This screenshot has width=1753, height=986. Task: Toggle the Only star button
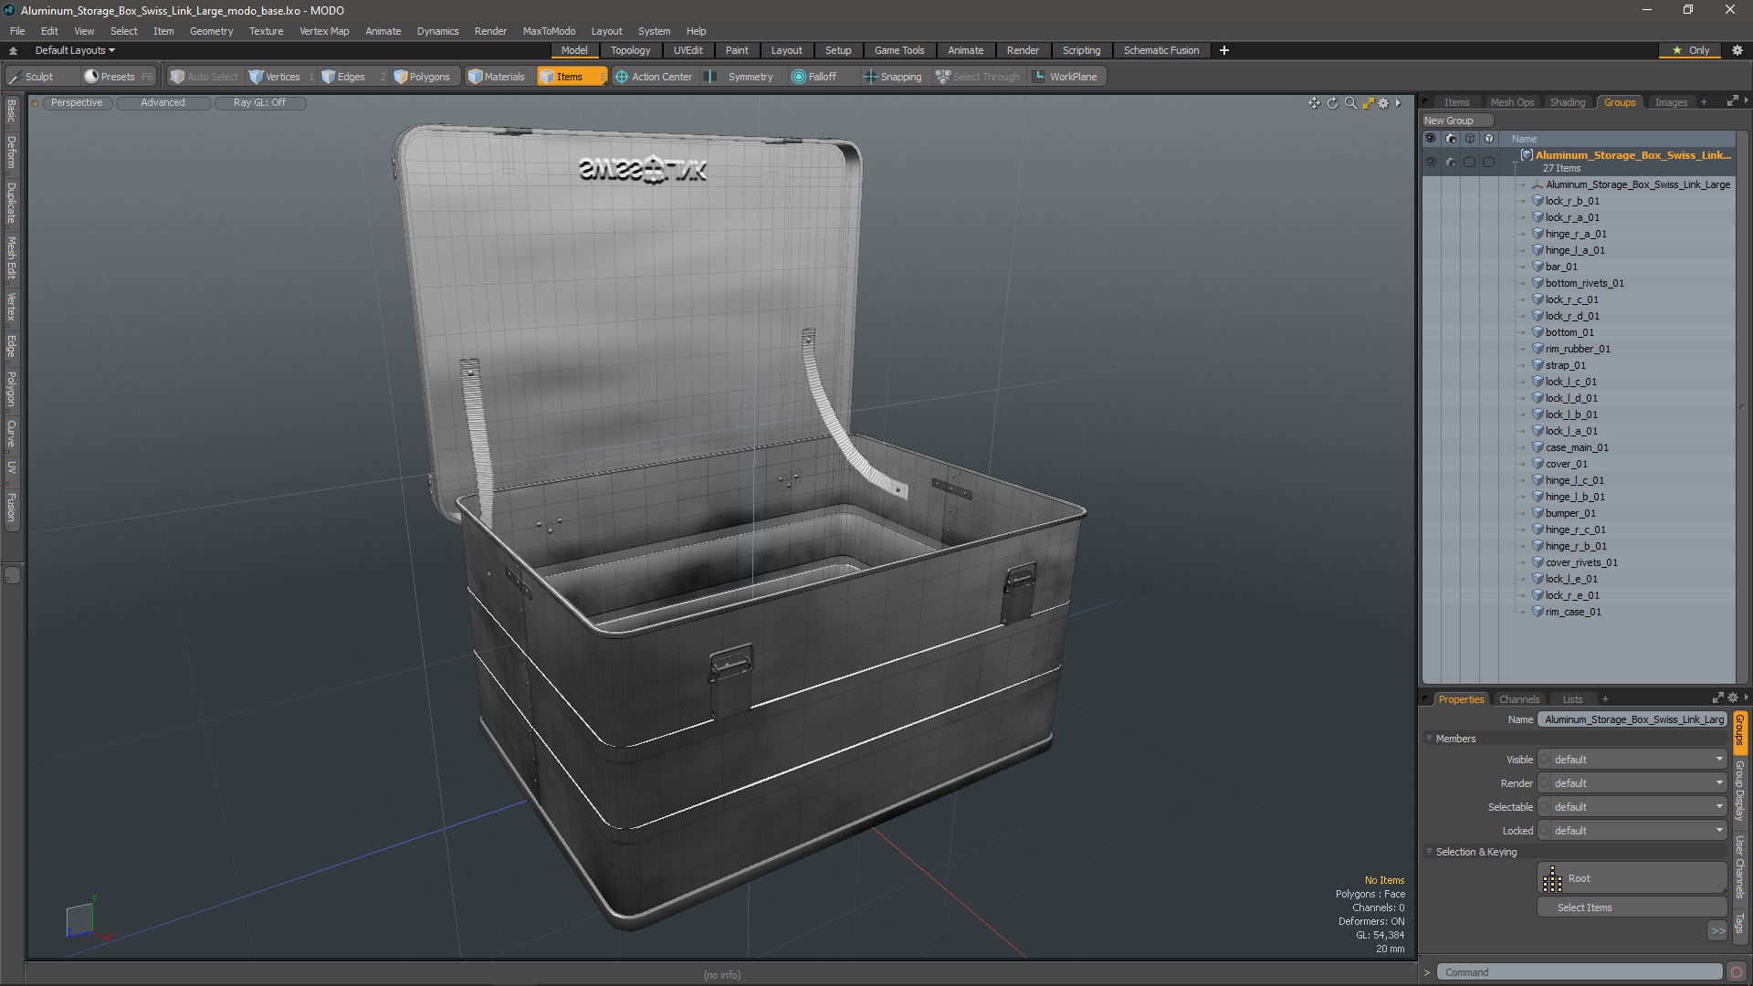pos(1691,50)
